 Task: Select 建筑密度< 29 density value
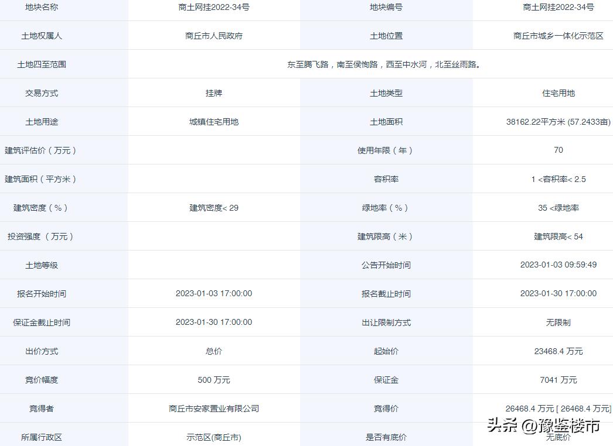[x=214, y=207]
